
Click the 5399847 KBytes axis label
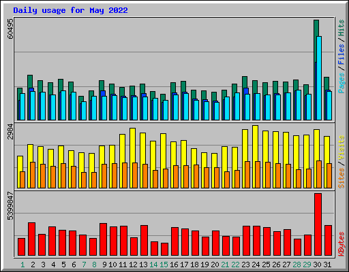(10, 206)
